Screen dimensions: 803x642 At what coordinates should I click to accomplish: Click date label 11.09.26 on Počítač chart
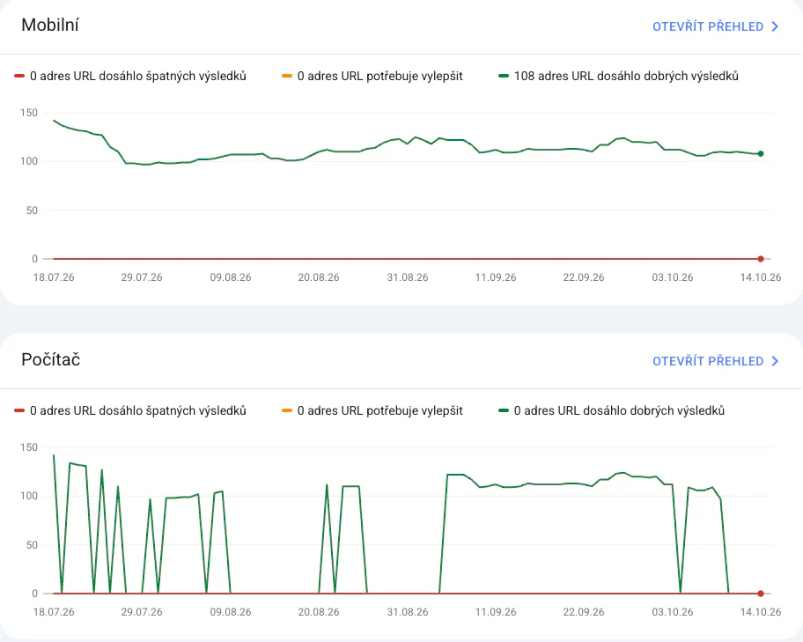[496, 612]
